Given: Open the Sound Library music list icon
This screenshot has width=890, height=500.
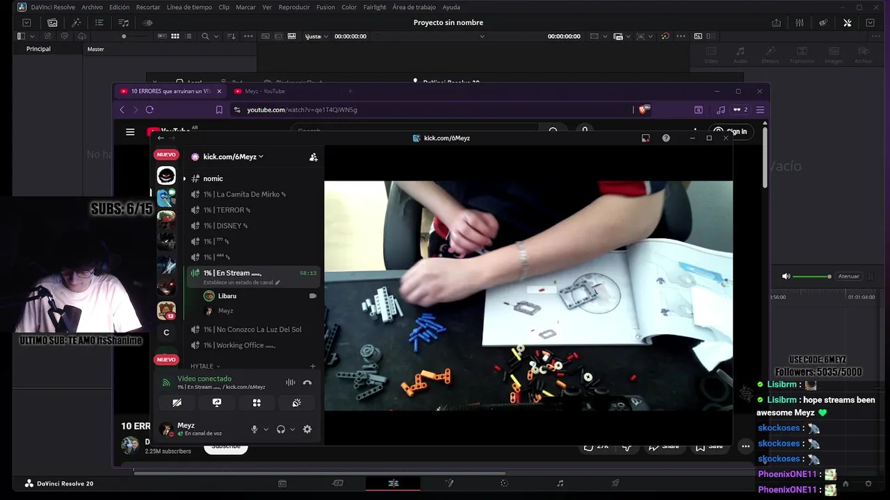Looking at the screenshot, I should click(124, 22).
